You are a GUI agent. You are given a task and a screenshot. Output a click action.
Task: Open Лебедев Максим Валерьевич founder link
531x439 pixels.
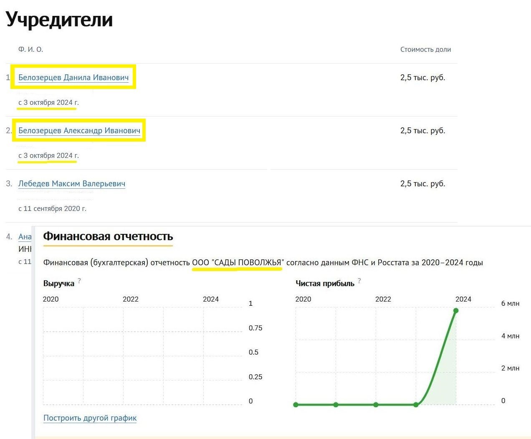click(72, 184)
